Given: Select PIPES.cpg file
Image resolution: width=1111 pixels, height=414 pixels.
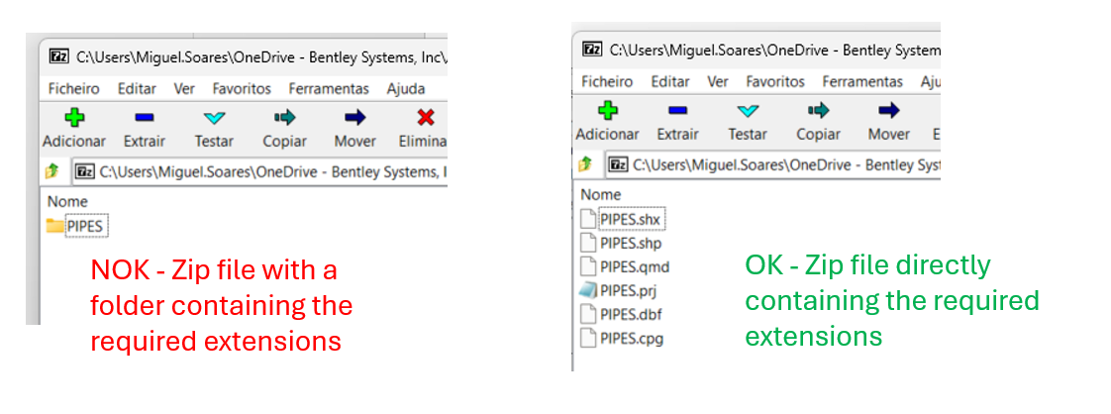Looking at the screenshot, I should click(x=622, y=338).
